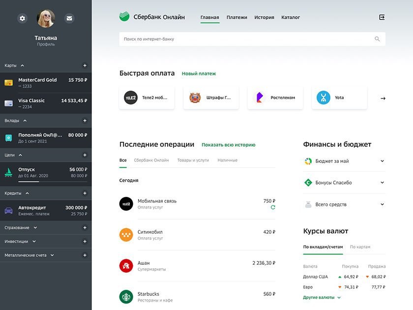Choose the Yota quick payment card
413x310 pixels.
click(x=339, y=97)
